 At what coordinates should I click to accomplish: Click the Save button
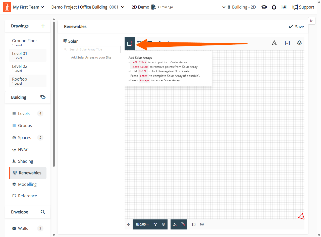coord(296,27)
